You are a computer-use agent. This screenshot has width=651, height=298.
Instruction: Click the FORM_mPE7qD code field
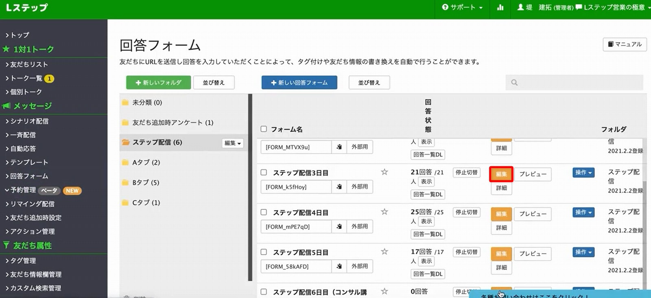tap(296, 226)
